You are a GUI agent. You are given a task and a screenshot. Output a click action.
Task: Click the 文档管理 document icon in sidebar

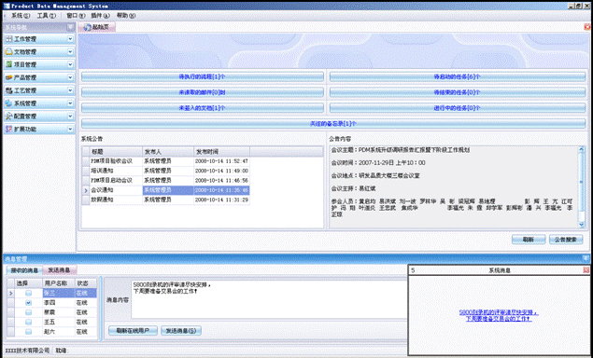9,51
